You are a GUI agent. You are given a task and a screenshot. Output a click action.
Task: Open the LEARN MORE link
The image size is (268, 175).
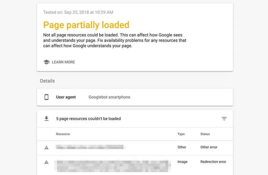coord(63,62)
